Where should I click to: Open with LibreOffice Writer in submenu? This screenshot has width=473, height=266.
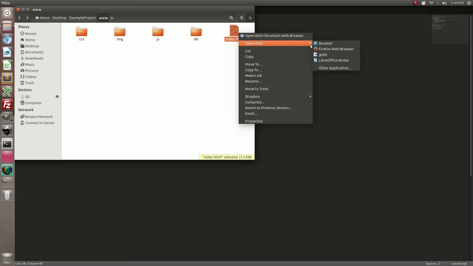336,60
